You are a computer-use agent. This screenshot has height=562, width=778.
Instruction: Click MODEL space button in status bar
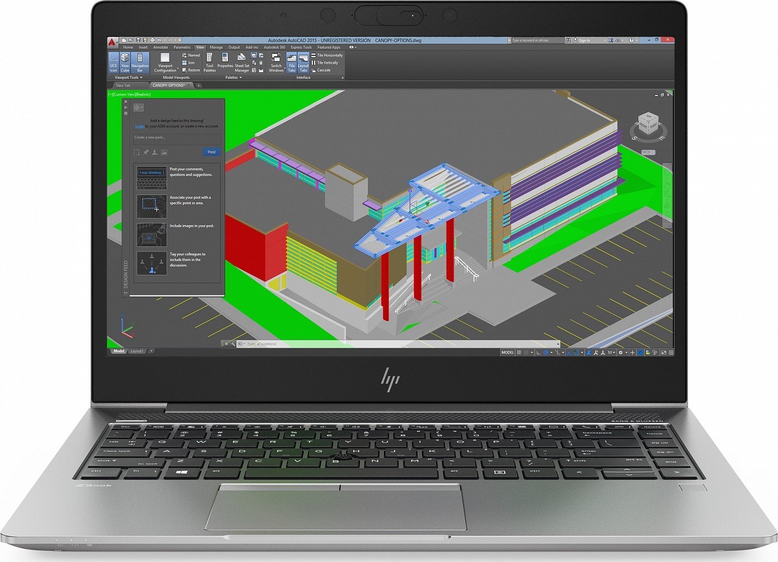(x=507, y=353)
